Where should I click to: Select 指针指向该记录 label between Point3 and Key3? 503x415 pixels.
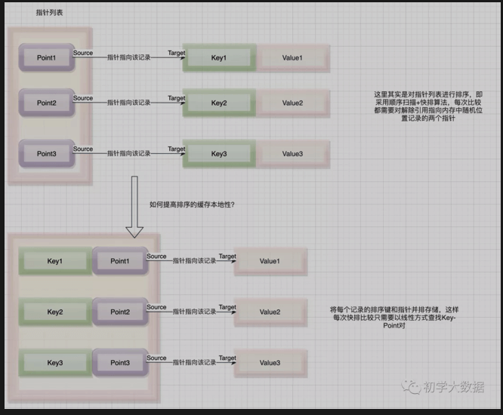click(128, 153)
